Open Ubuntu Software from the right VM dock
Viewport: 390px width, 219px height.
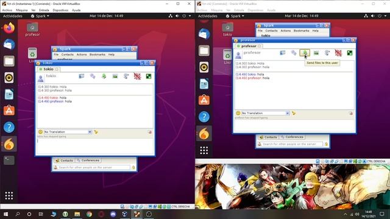204,100
